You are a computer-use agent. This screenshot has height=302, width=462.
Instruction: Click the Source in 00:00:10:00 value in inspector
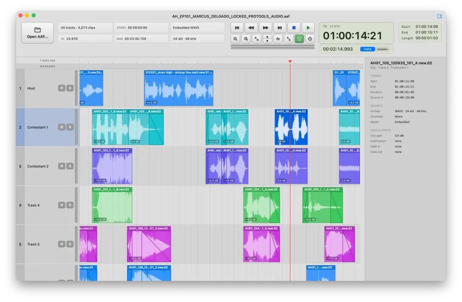(x=405, y=98)
